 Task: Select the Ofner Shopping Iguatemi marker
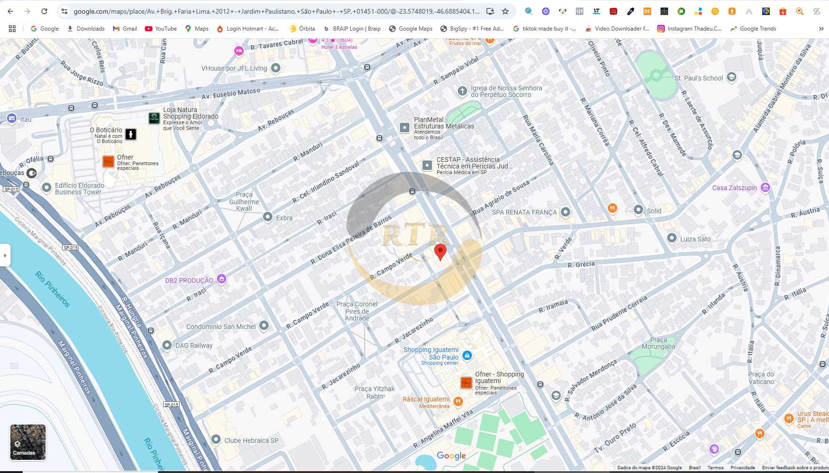click(x=466, y=383)
